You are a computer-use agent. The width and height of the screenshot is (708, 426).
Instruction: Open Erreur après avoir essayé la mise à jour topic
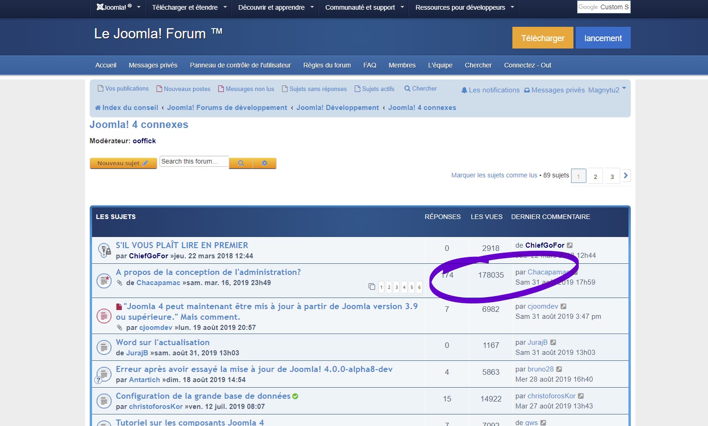click(254, 369)
